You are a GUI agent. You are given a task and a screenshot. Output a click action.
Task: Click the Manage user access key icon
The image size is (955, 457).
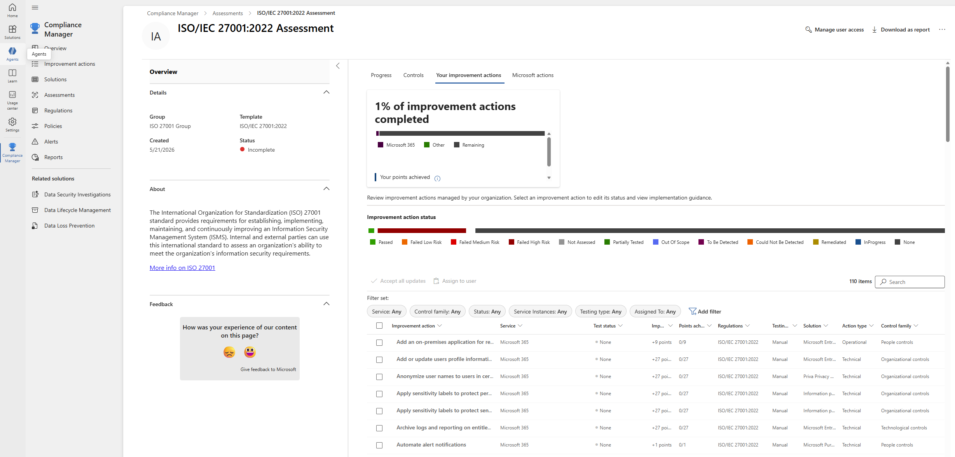808,30
